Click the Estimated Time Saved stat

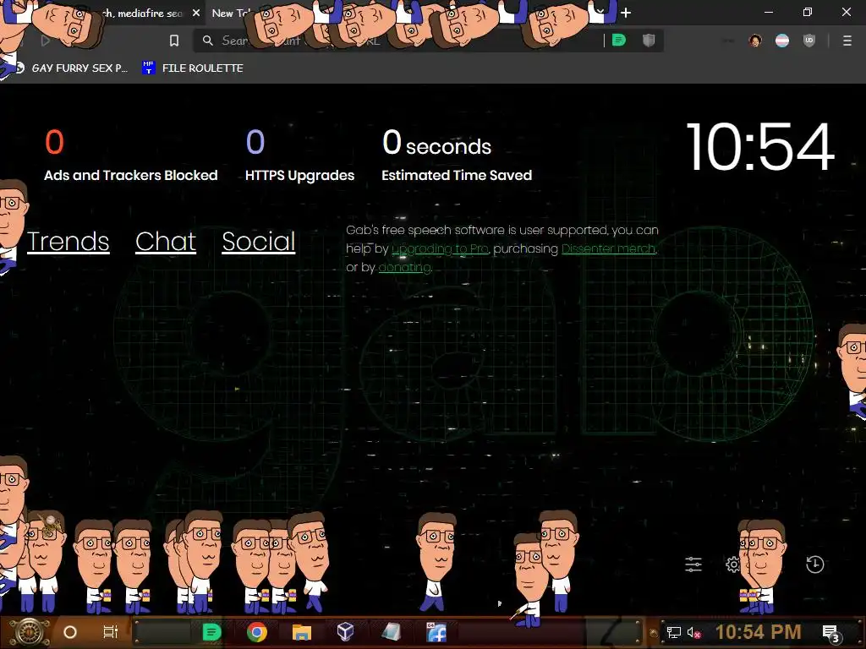tap(457, 155)
